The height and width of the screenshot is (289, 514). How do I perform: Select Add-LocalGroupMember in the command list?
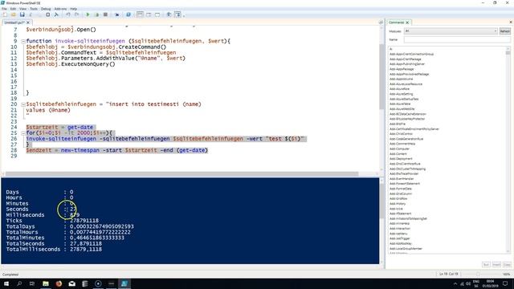(406, 248)
